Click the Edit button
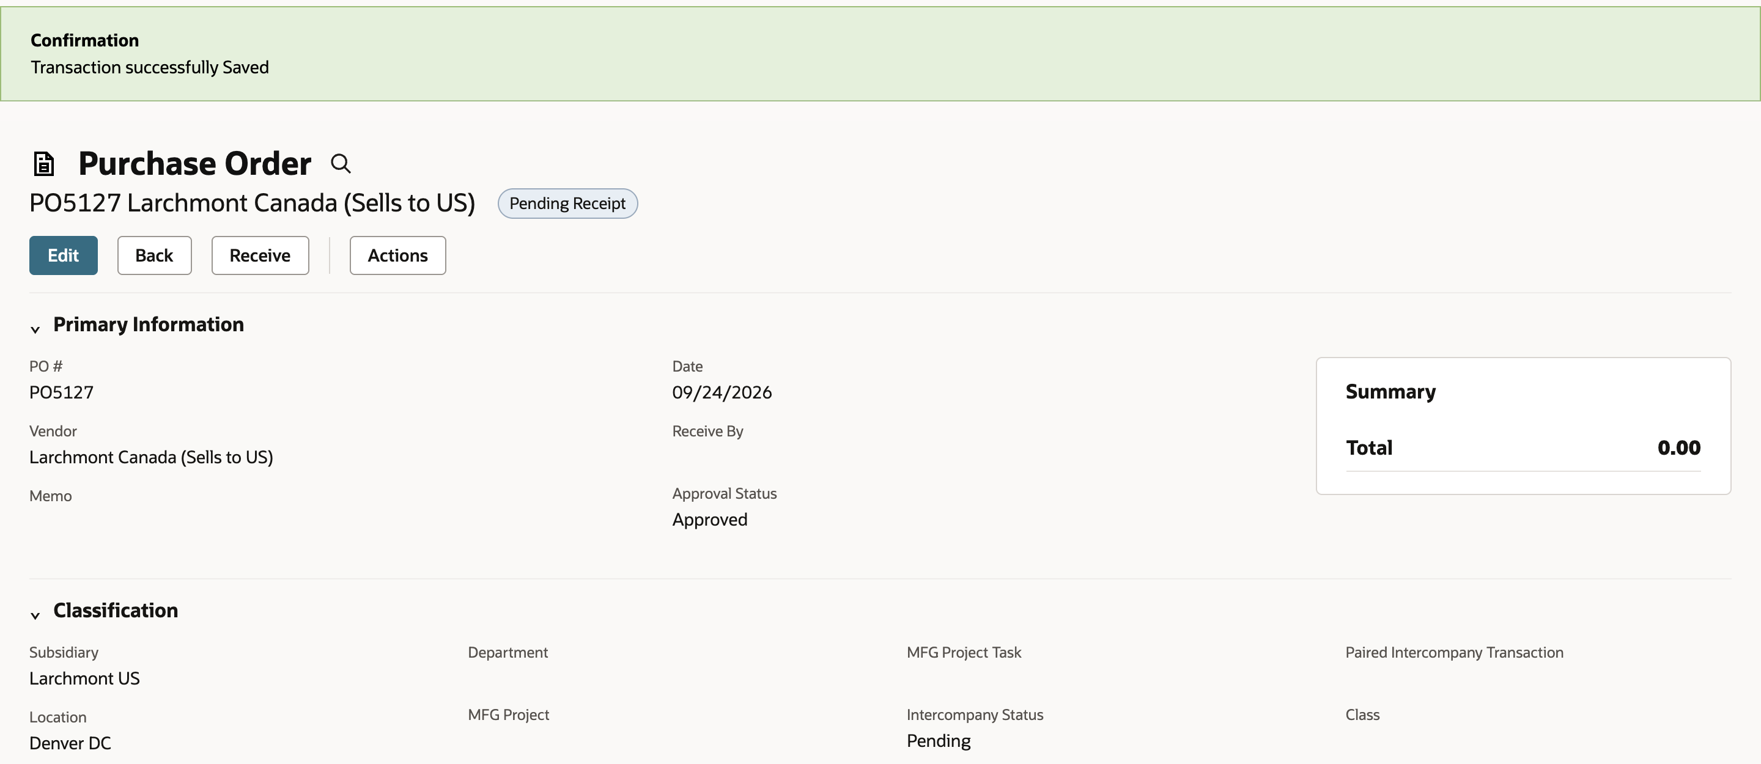The width and height of the screenshot is (1761, 764). click(x=64, y=255)
